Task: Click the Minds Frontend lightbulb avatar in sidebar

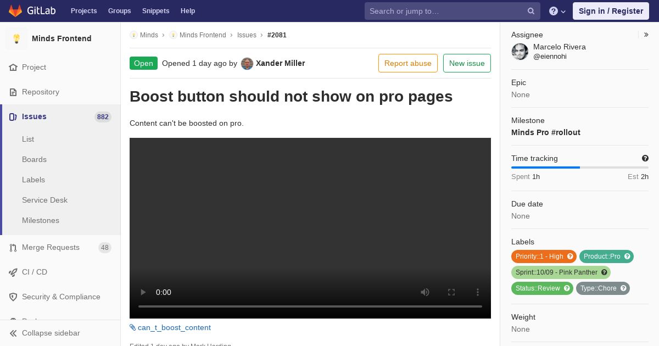Action: tap(16, 38)
